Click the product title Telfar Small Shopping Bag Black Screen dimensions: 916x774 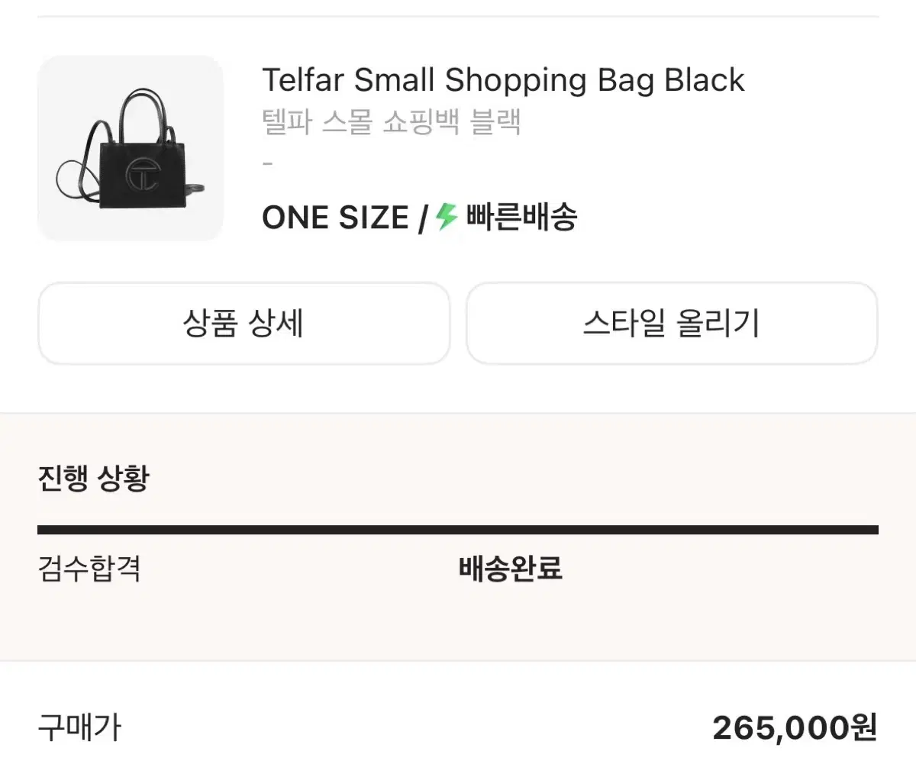(x=504, y=79)
